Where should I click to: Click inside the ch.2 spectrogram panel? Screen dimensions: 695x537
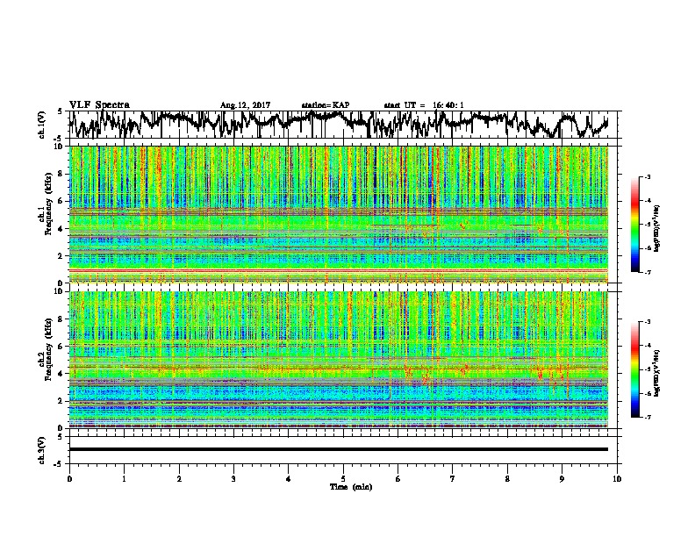(x=338, y=360)
